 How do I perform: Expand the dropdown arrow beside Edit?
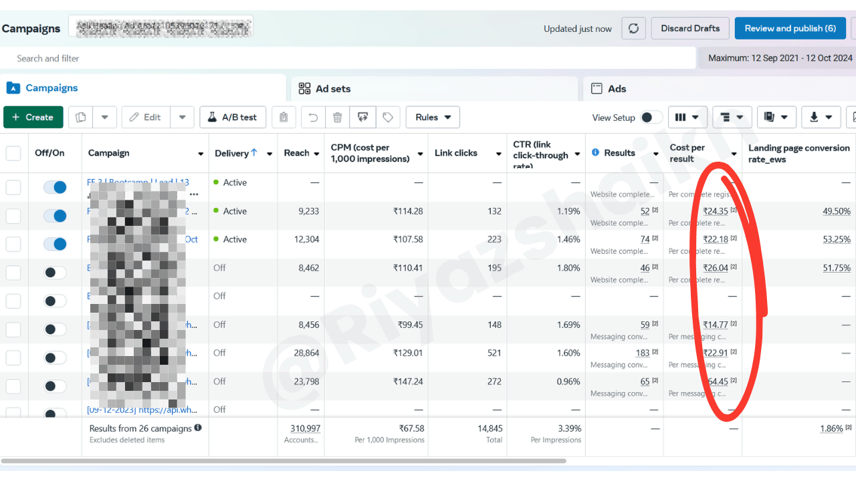182,118
